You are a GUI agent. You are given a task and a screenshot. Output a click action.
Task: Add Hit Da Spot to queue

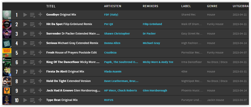click(32, 25)
